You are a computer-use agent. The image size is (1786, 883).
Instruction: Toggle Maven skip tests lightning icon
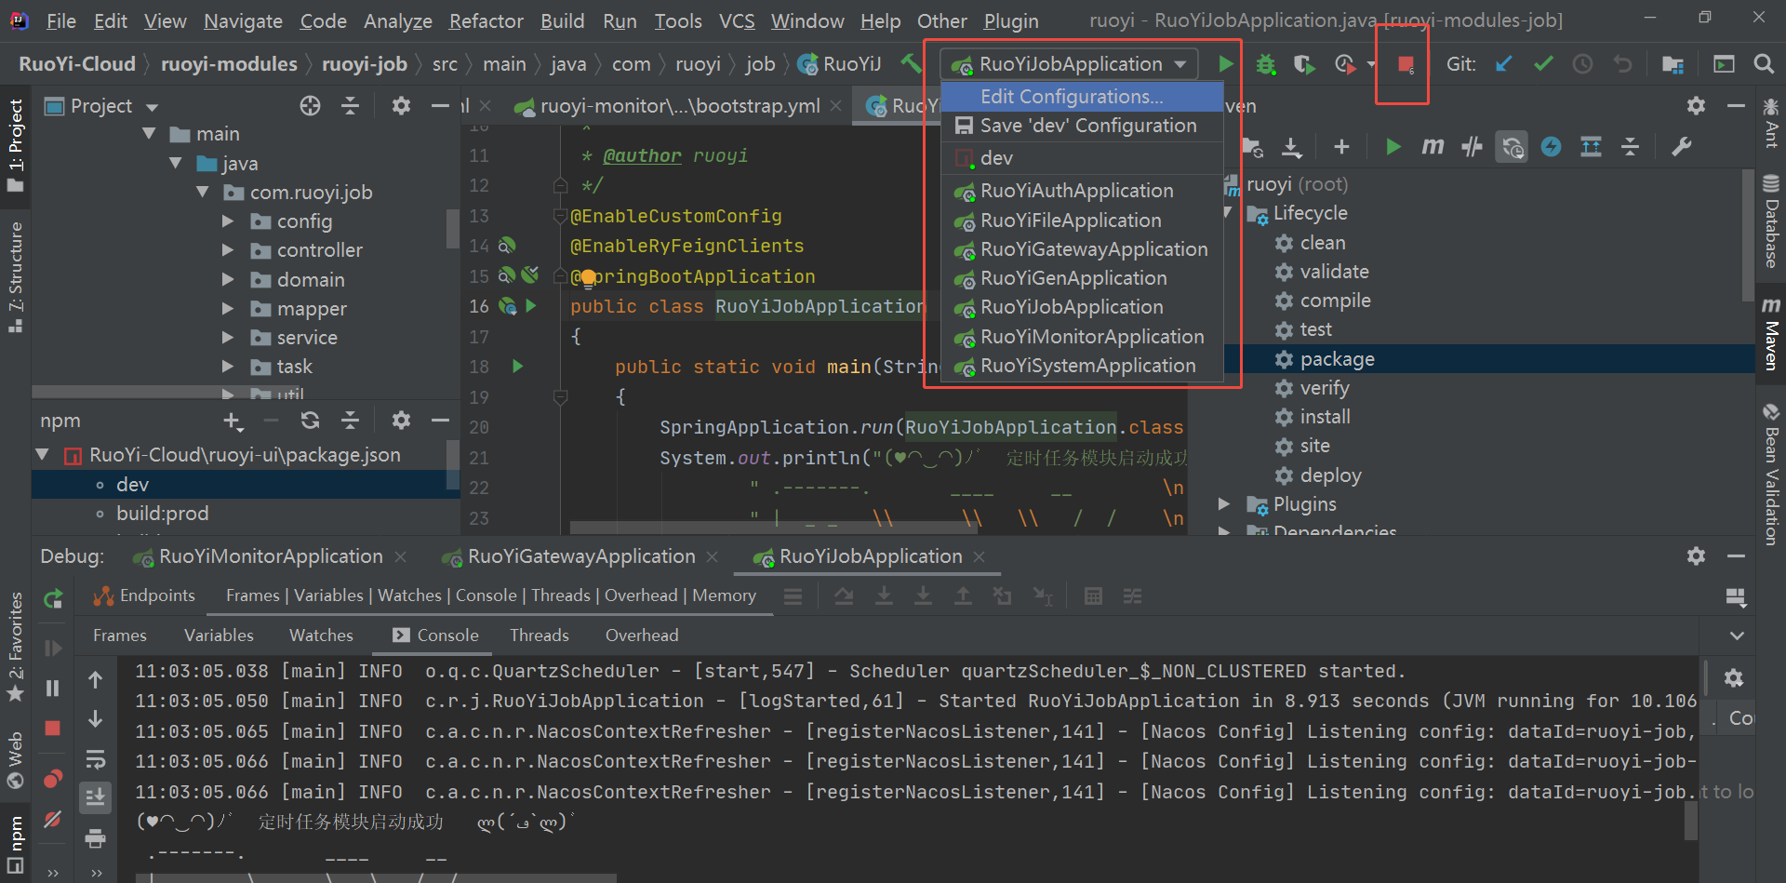pos(1551,147)
